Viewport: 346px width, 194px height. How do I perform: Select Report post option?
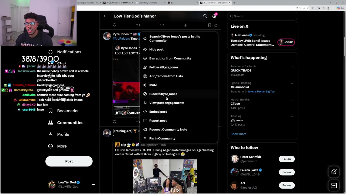179,120
